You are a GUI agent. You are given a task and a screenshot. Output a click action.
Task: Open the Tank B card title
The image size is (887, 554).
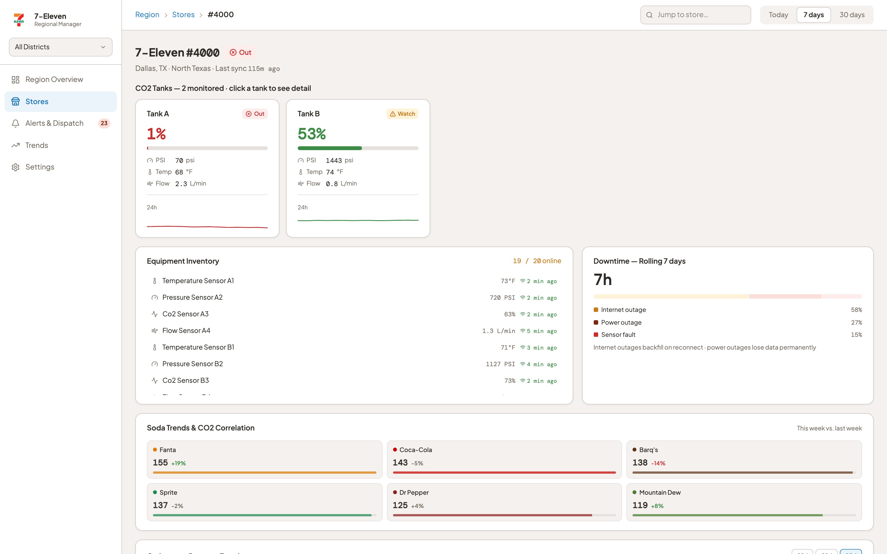pyautogui.click(x=309, y=114)
